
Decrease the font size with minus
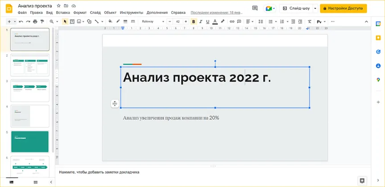170,22
